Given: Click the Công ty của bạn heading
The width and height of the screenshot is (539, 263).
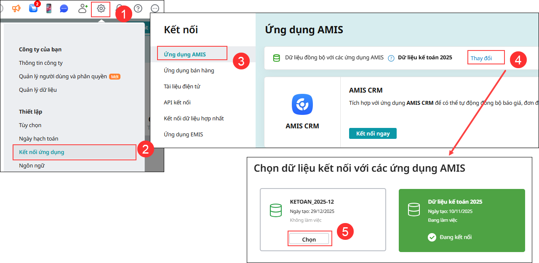Looking at the screenshot, I should coord(40,49).
